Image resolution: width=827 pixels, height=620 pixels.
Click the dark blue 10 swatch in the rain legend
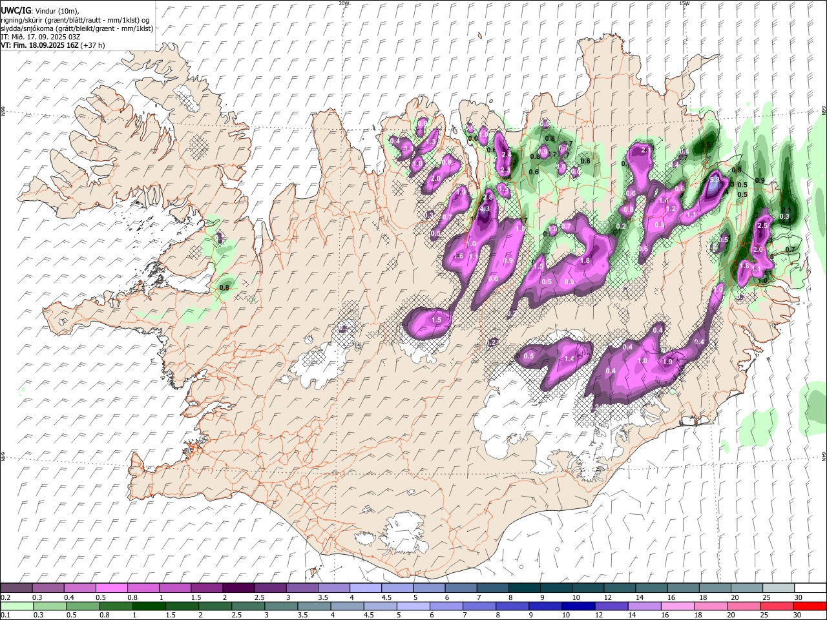tap(578, 606)
